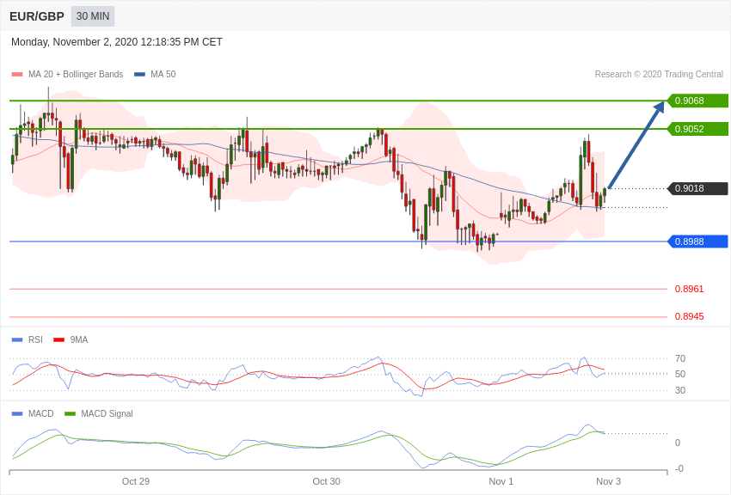Click the RSI legend label

[35, 340]
